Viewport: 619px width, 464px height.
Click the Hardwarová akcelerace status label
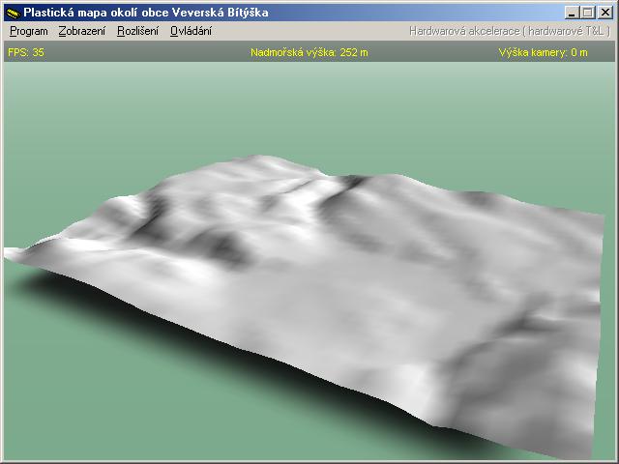pos(509,31)
